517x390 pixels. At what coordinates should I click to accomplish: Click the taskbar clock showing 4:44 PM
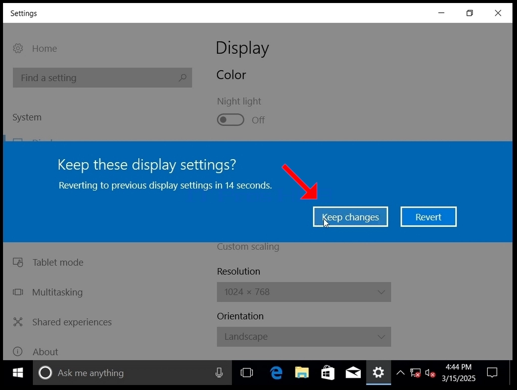click(459, 372)
